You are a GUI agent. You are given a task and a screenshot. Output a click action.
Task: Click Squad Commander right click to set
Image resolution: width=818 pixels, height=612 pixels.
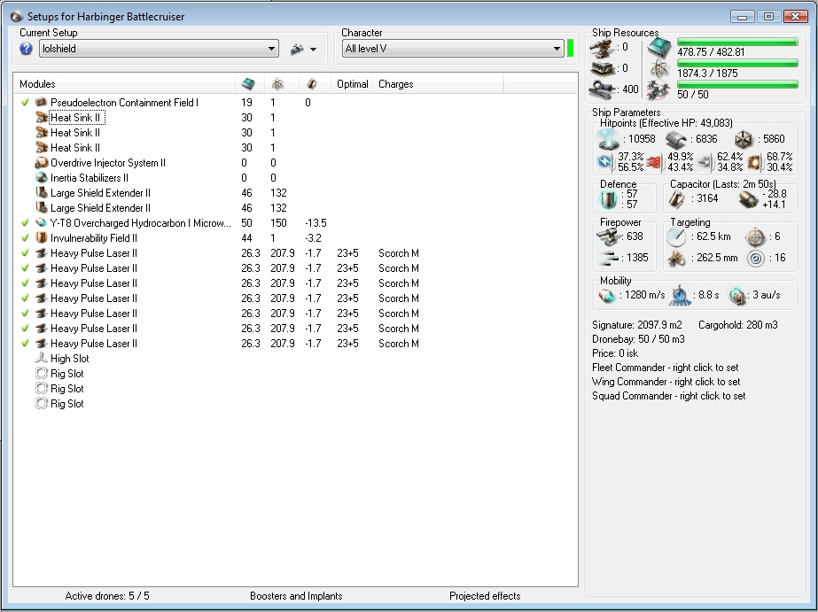pos(669,396)
